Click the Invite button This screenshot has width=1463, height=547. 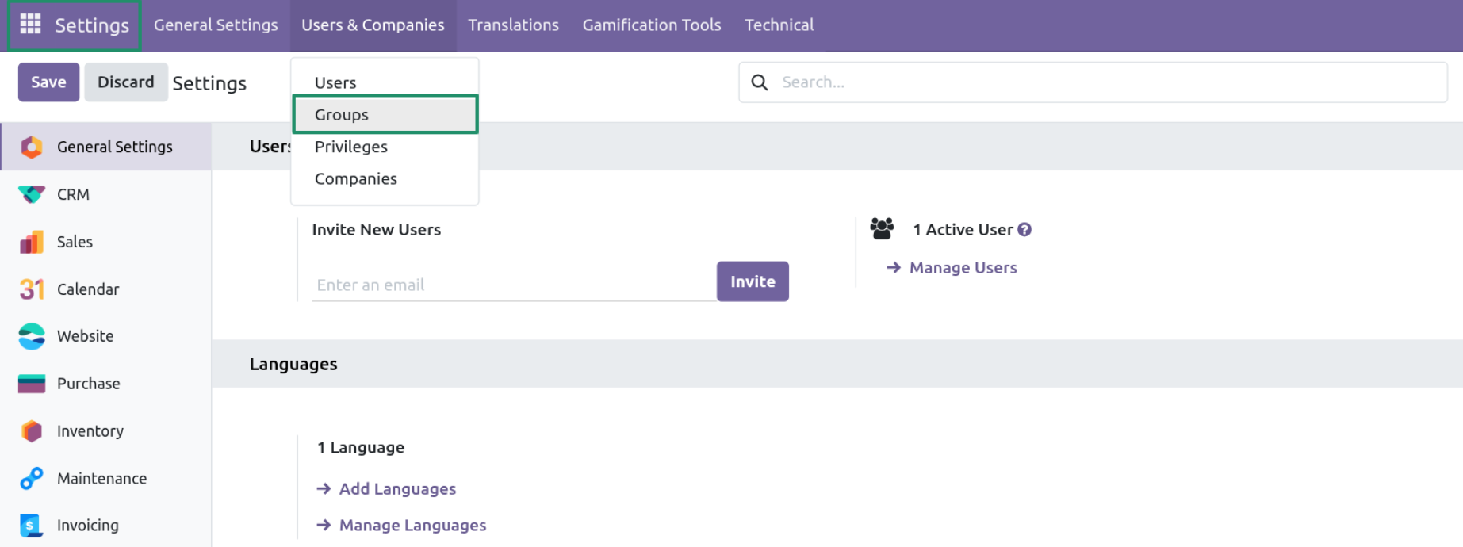point(753,281)
